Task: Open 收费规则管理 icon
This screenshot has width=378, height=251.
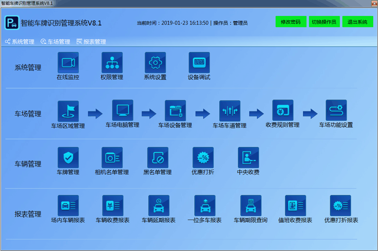Action: tap(283, 110)
